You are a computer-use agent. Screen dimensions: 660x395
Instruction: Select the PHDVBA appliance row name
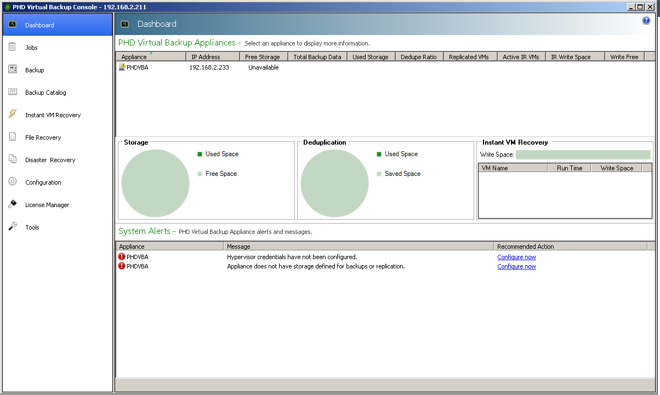137,67
